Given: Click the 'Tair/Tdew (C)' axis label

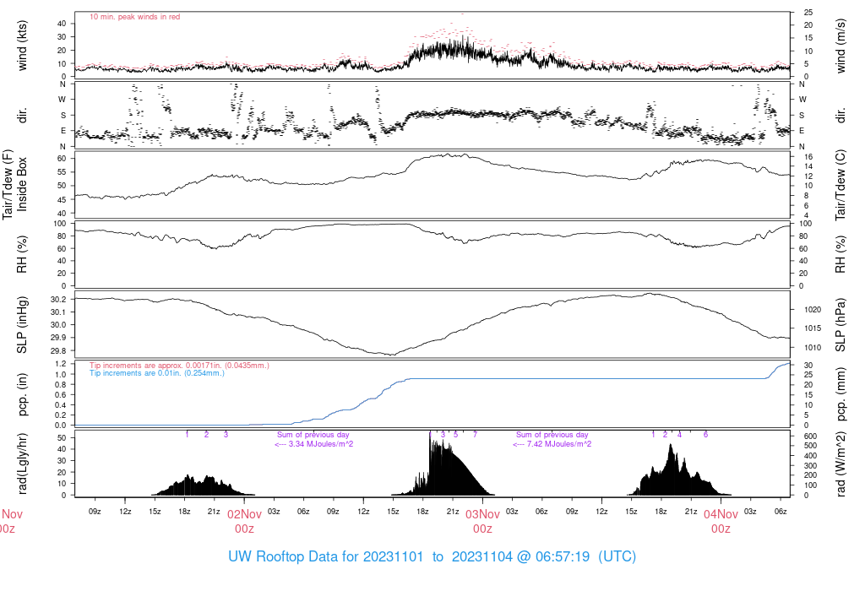Looking at the screenshot, I should click(841, 185).
